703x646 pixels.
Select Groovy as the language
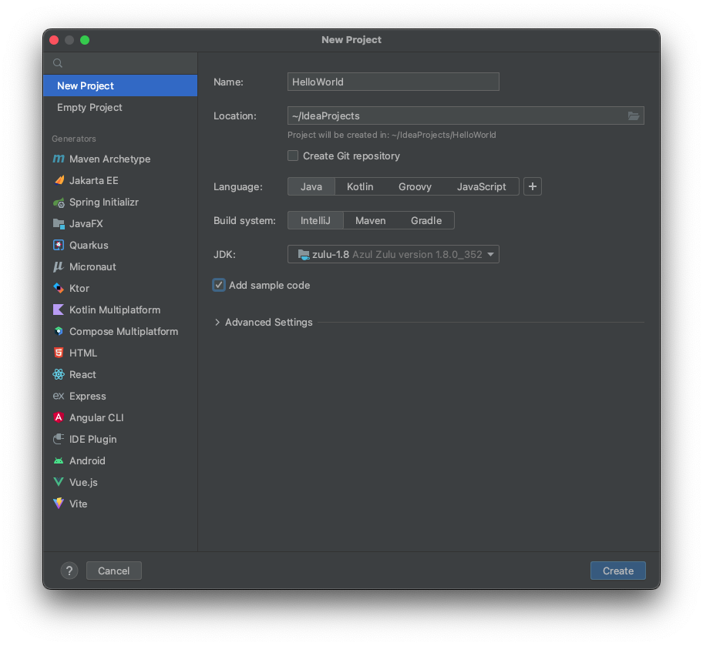pyautogui.click(x=415, y=187)
